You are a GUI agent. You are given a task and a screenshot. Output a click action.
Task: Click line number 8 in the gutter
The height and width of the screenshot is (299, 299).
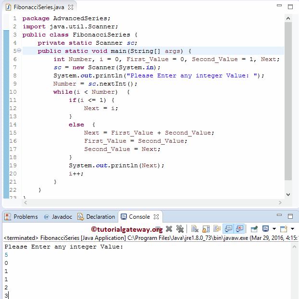(15, 75)
